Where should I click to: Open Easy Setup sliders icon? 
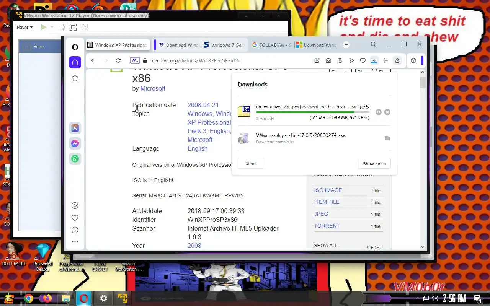(386, 60)
